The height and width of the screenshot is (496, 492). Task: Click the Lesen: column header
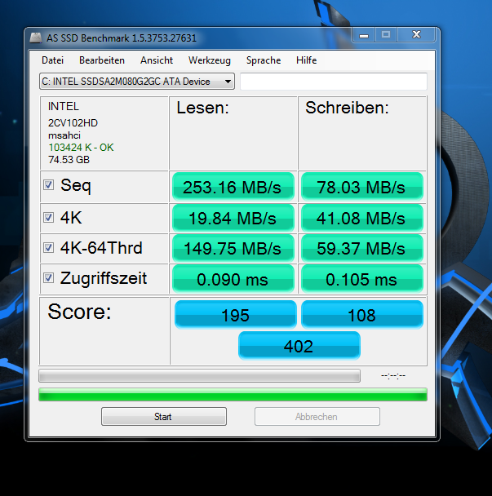click(x=203, y=108)
